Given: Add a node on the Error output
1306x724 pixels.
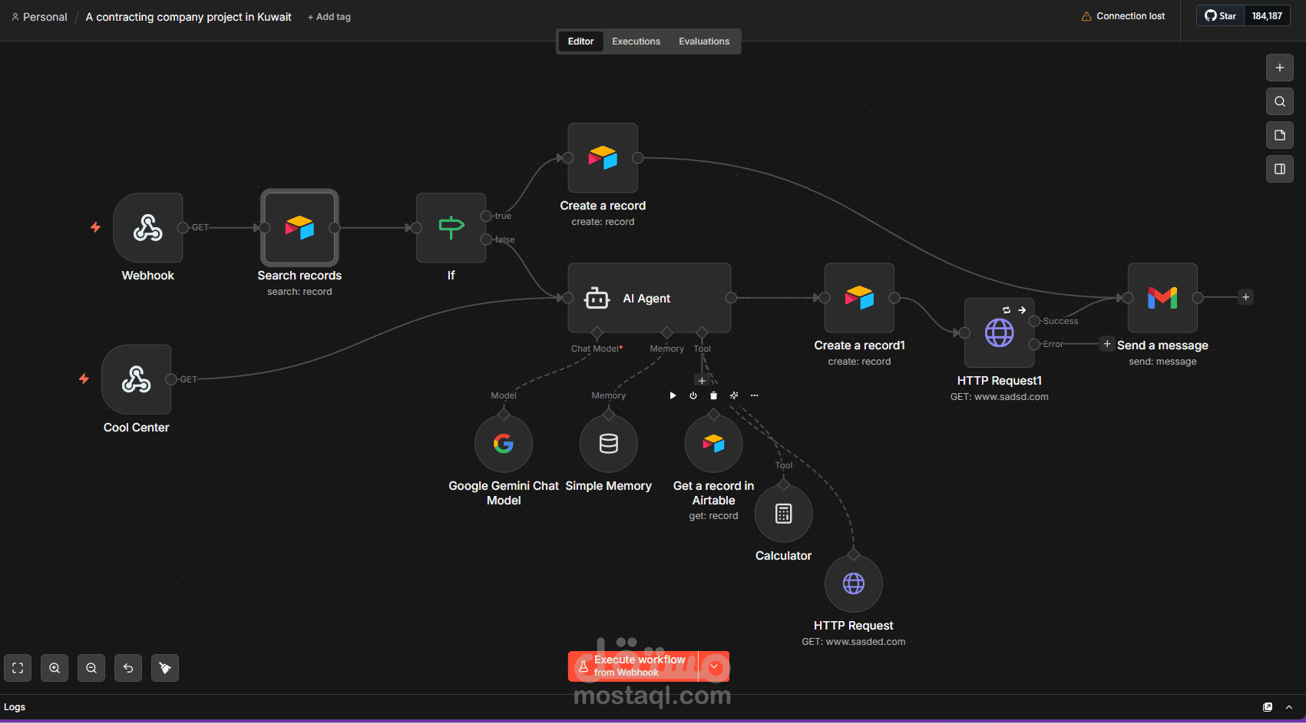Looking at the screenshot, I should tap(1106, 344).
